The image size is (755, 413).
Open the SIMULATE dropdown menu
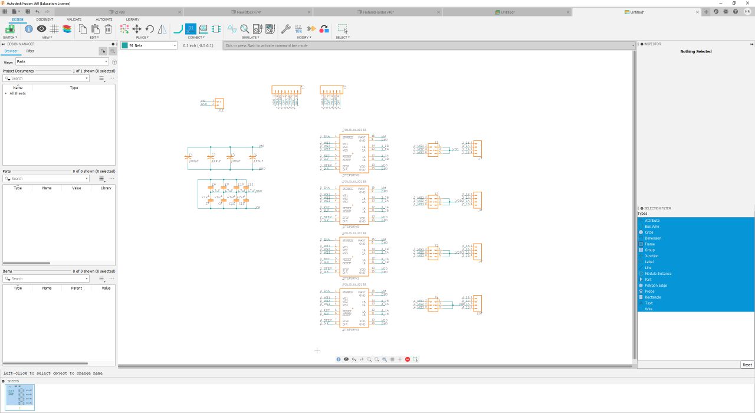tap(251, 37)
